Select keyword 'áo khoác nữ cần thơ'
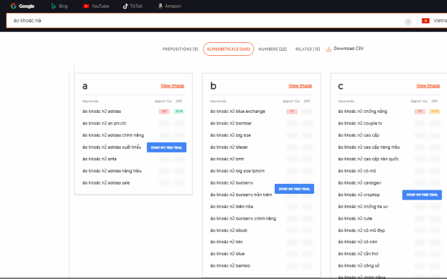The height and width of the screenshot is (279, 447). click(x=358, y=254)
